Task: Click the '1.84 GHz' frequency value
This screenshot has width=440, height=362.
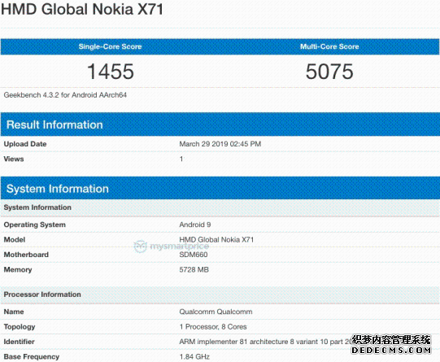Action: click(194, 357)
